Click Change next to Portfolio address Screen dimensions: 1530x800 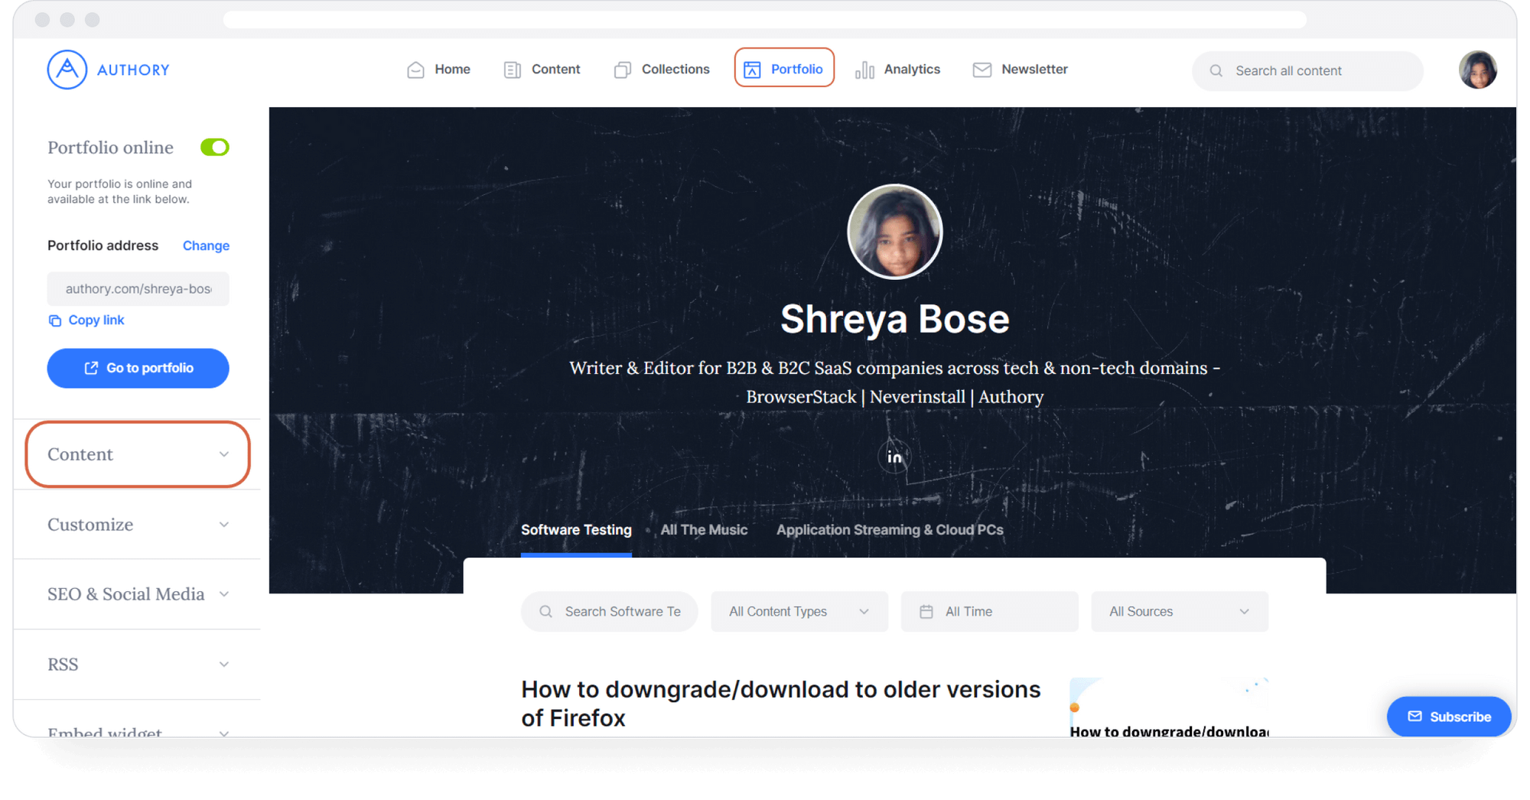click(205, 246)
